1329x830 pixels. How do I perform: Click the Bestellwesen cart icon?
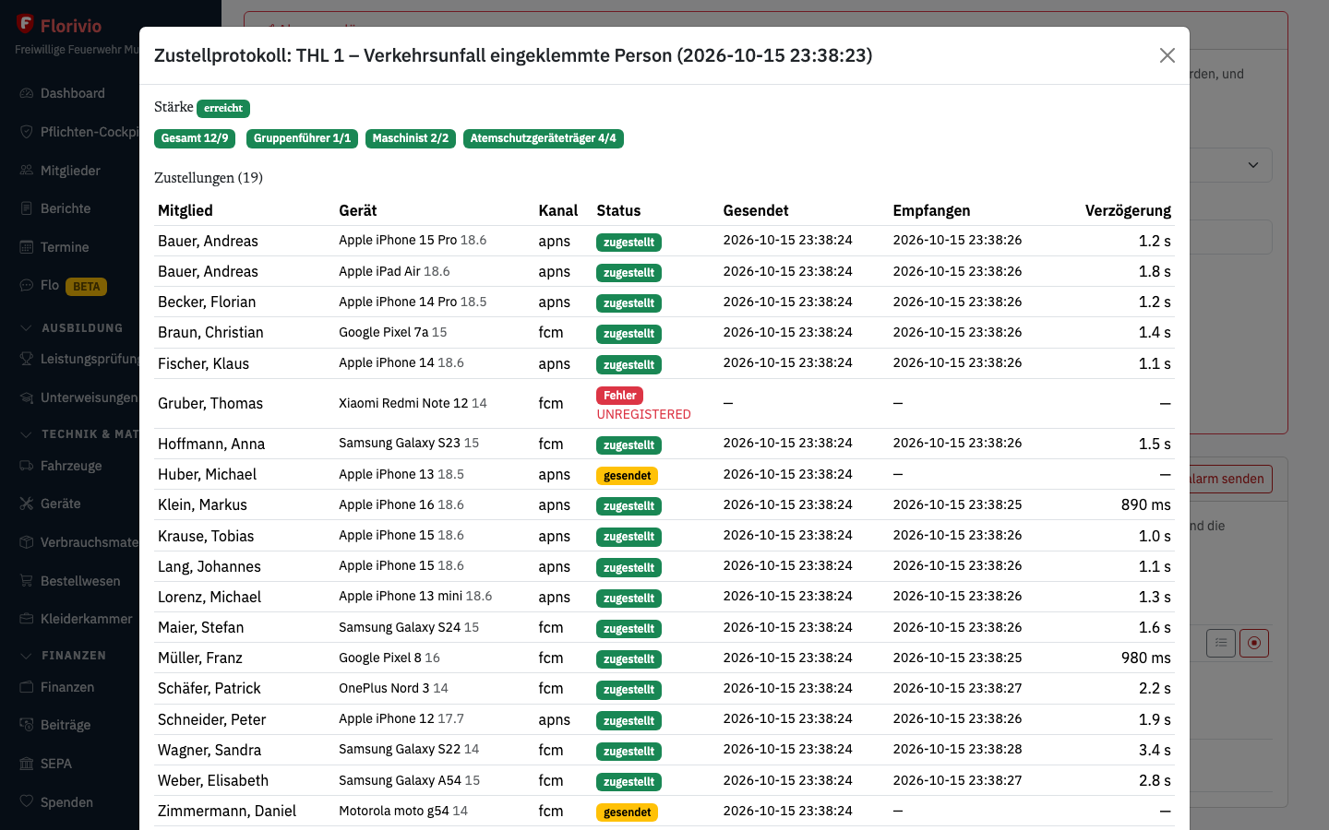27,581
